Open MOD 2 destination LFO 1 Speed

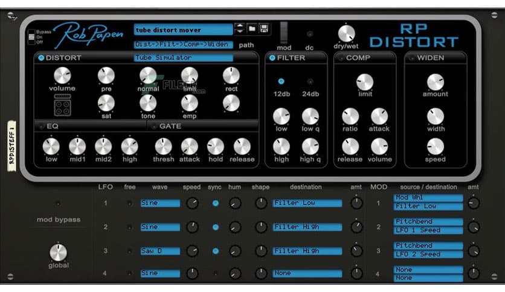click(428, 230)
